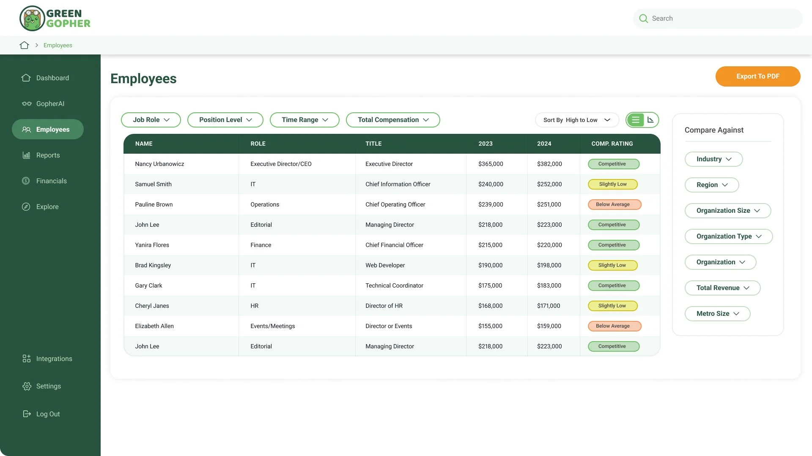
Task: Click Pauline Brown's Below Average badge
Action: [x=614, y=204]
